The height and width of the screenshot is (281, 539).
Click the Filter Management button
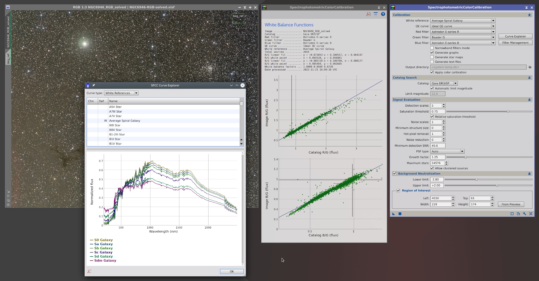click(515, 43)
